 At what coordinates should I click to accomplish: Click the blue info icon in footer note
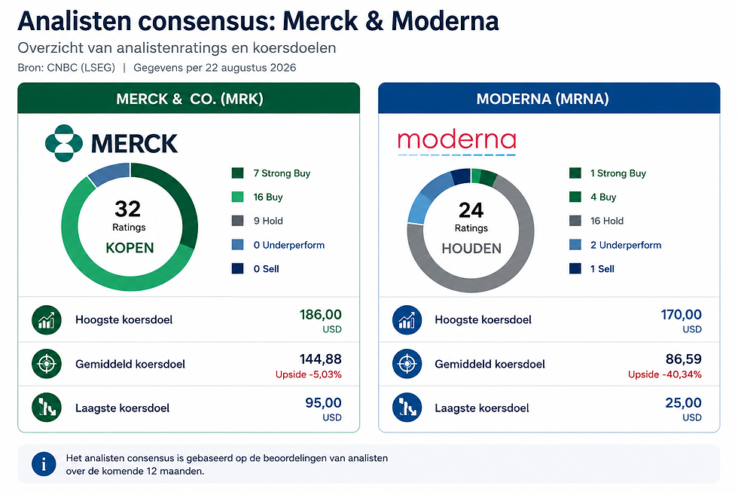(x=44, y=464)
